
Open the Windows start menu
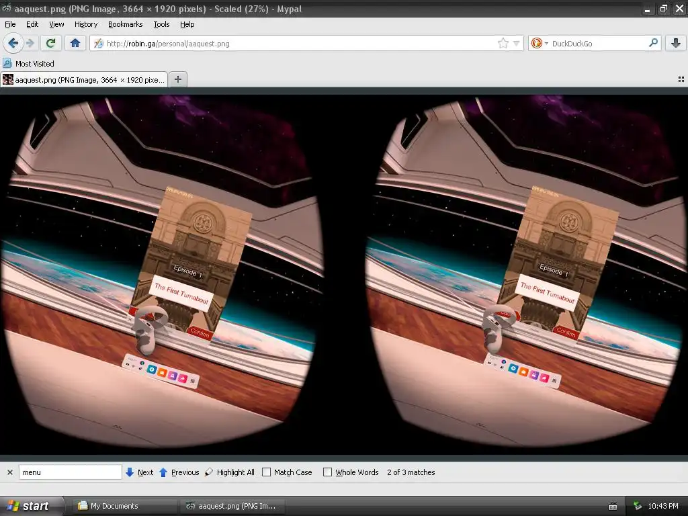(32, 506)
